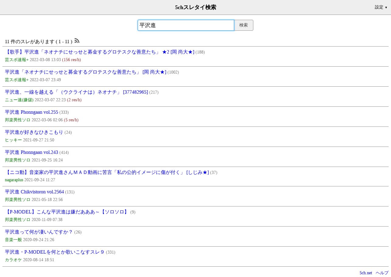Open thread 平沢進が好きなひきこもり
The image size is (391, 277).
(x=34, y=132)
